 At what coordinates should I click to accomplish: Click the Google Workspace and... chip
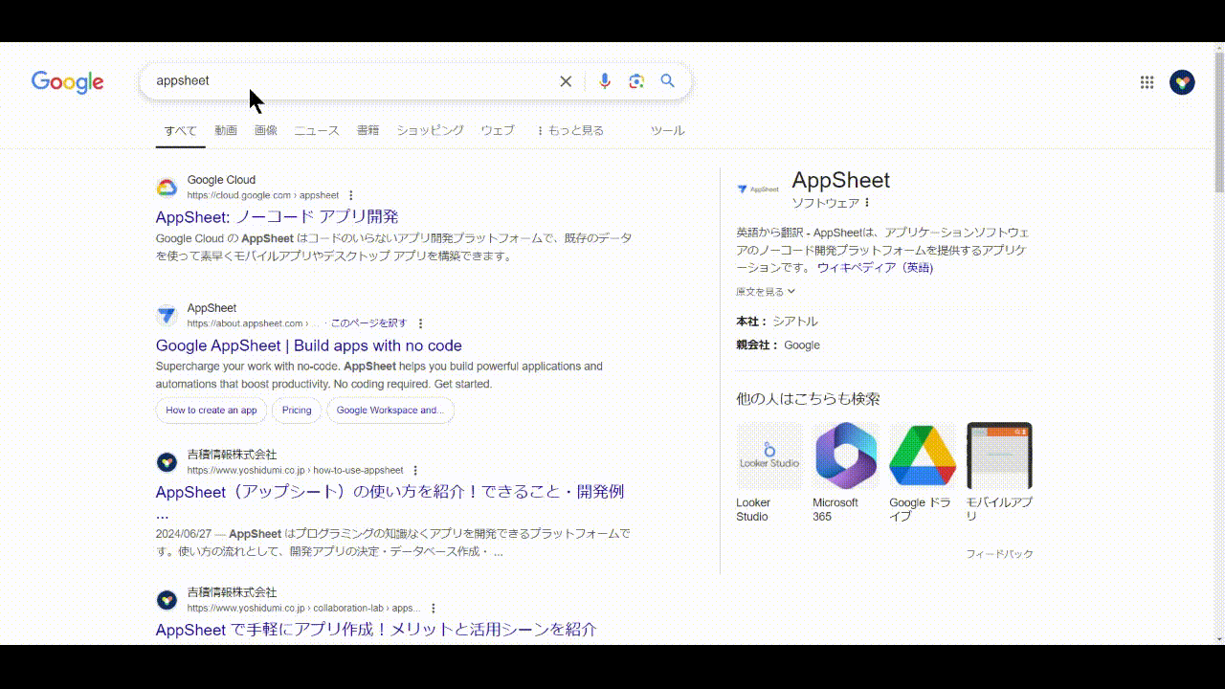[x=390, y=411]
